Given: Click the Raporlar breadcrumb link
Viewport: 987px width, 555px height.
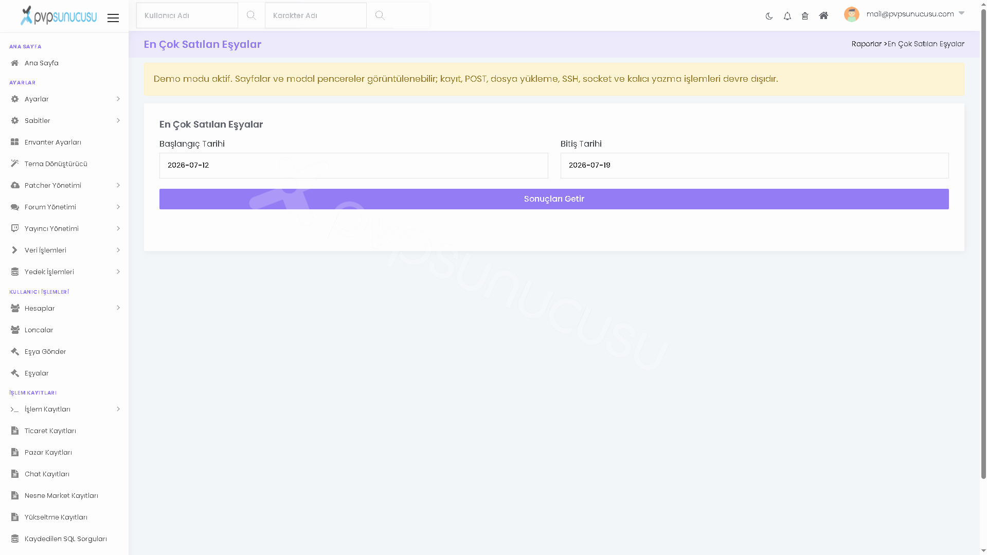Looking at the screenshot, I should (866, 44).
